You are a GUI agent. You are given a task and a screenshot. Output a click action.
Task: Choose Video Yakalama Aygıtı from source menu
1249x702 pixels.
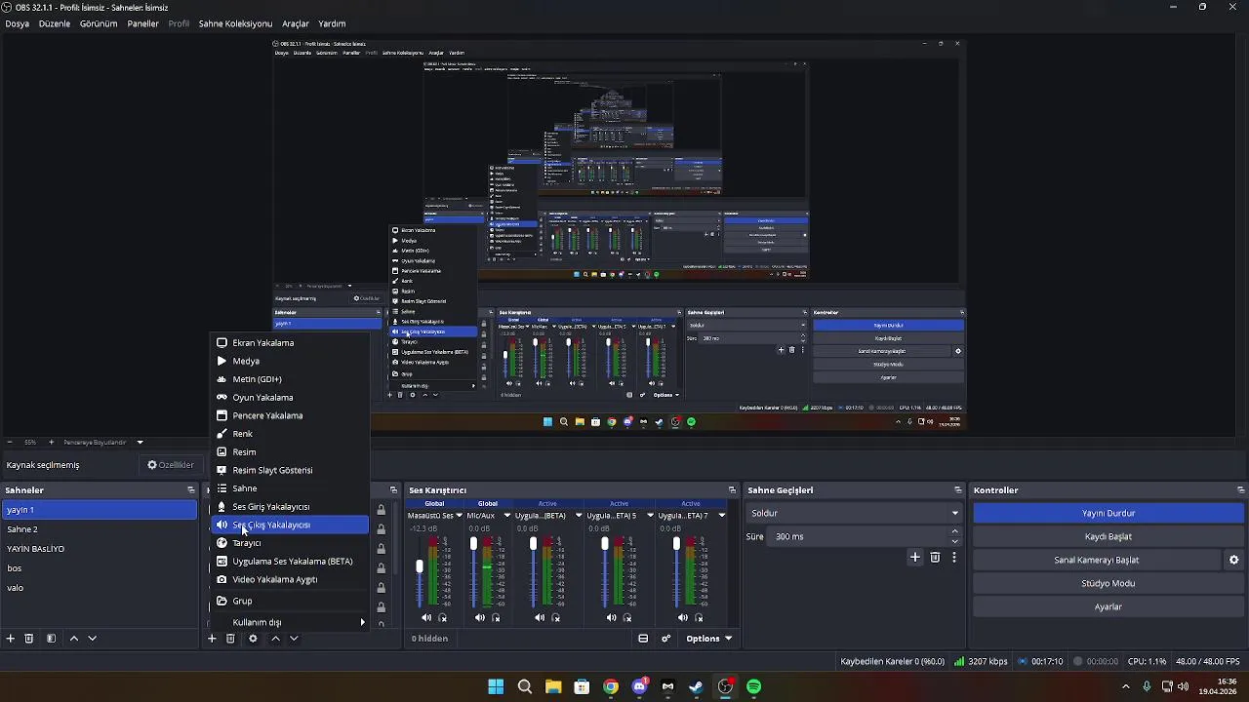tap(291, 579)
